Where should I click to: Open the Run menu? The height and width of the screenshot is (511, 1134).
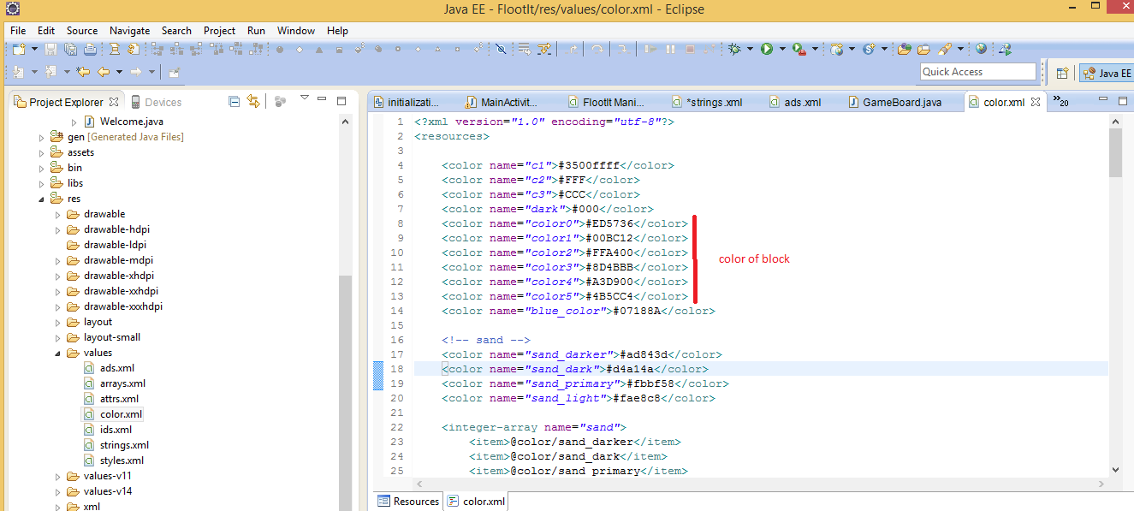256,30
